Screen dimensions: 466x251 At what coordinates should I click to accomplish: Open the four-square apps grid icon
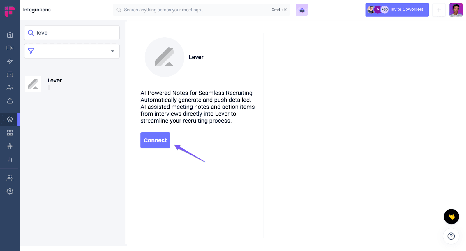[10, 133]
